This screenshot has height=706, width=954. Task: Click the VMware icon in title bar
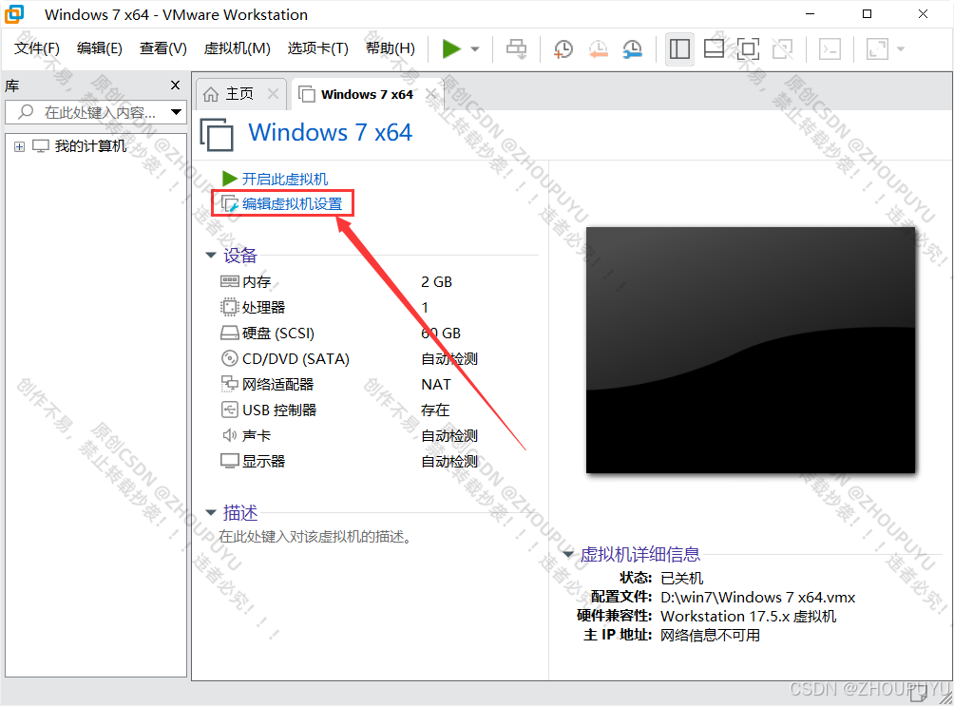point(14,14)
